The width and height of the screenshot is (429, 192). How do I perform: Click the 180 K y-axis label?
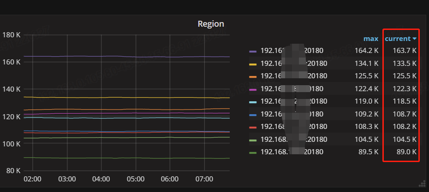[11, 35]
